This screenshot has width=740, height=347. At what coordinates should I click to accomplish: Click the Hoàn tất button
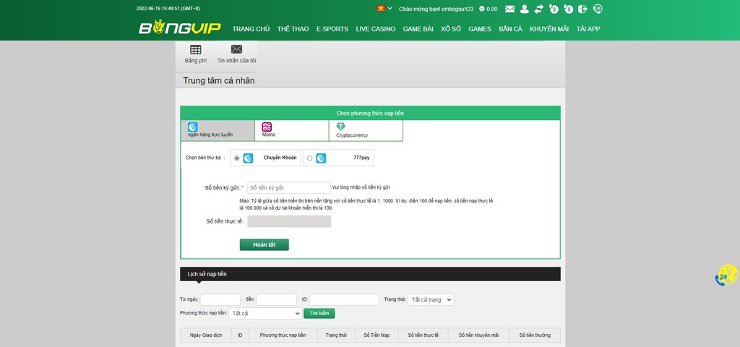coord(264,244)
